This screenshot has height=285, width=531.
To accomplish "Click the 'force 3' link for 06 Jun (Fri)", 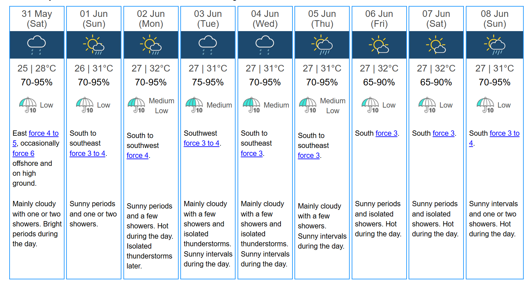I will tap(386, 133).
